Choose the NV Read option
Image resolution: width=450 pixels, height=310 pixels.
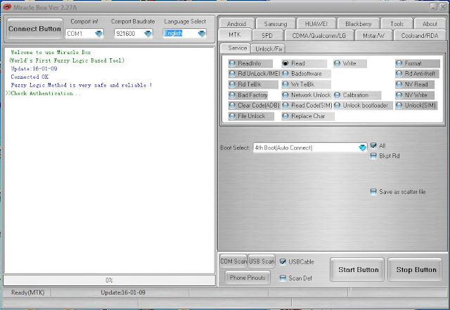click(414, 84)
